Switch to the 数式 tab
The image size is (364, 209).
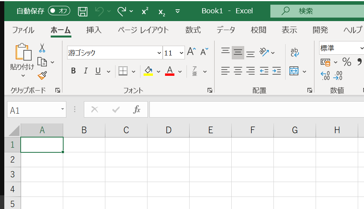pos(193,30)
